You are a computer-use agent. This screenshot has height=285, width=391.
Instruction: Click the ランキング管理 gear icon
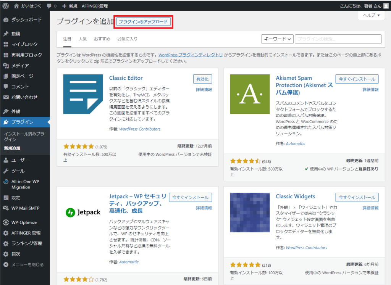[x=6, y=243]
